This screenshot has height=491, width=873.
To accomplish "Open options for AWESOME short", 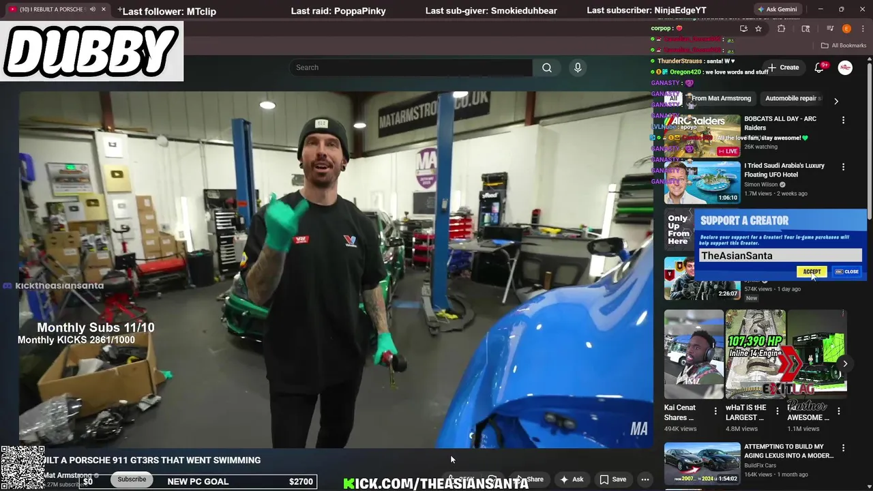I will click(839, 411).
